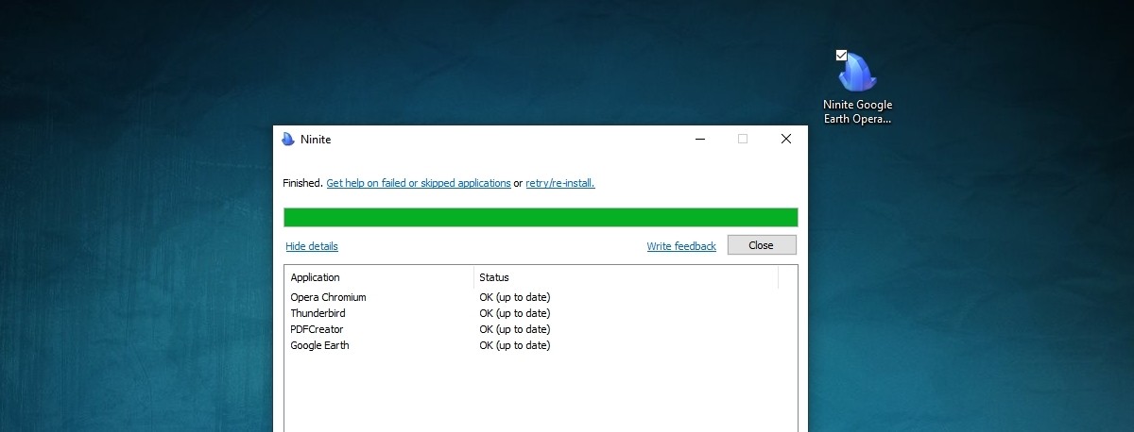Minimize the Ninite window

coord(700,140)
